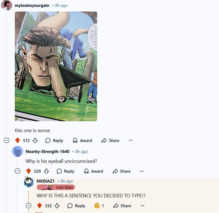
Task: Open more options on the 572-point comment
Action: [131, 140]
